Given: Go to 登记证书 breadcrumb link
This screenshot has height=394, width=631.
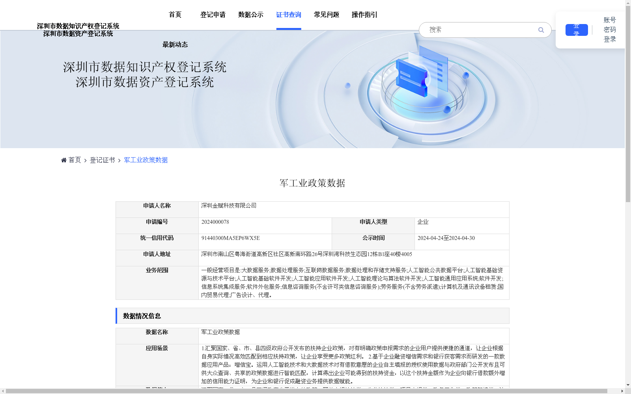Looking at the screenshot, I should click(x=102, y=160).
